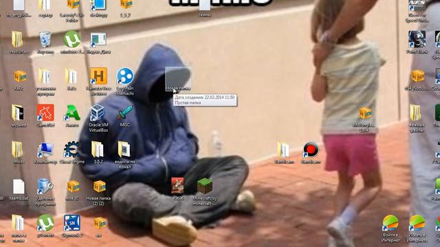Open the сервер folder in top row
The height and width of the screenshot is (247, 440).
pos(45,8)
